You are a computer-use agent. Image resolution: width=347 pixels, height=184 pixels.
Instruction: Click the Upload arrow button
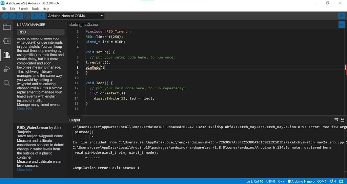pos(13,16)
